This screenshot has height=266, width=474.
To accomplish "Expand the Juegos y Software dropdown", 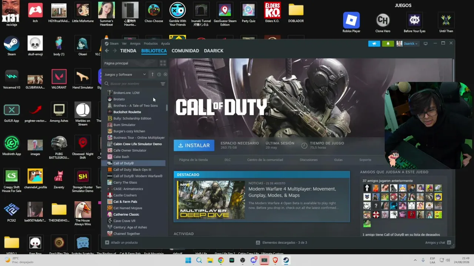I will point(125,74).
